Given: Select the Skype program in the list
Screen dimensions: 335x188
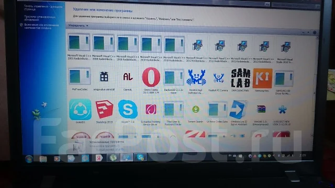Looking at the screenshot, I should (128, 109).
